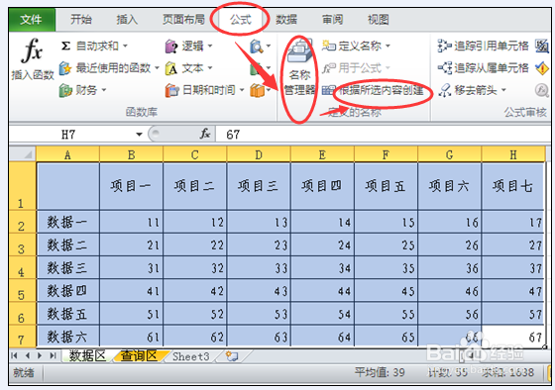Go to last sheet navigation arrow
This screenshot has width=555, height=390.
[x=53, y=355]
